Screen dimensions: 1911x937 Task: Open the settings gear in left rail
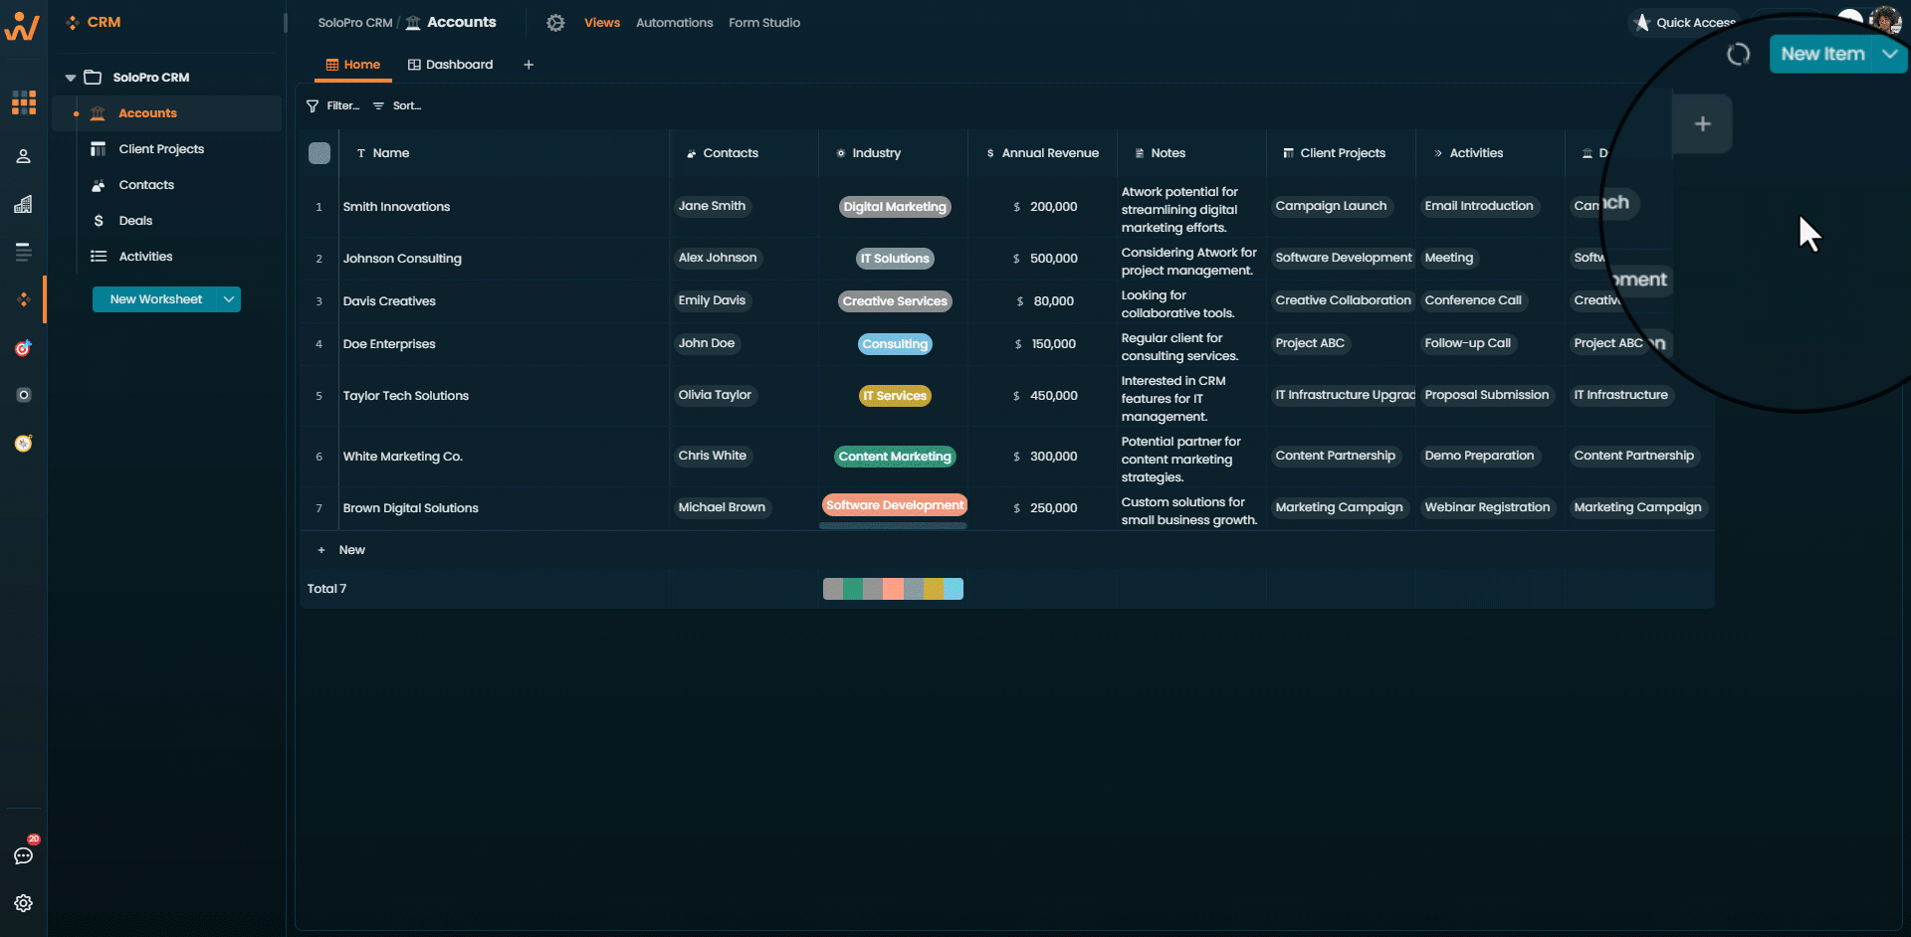[24, 903]
